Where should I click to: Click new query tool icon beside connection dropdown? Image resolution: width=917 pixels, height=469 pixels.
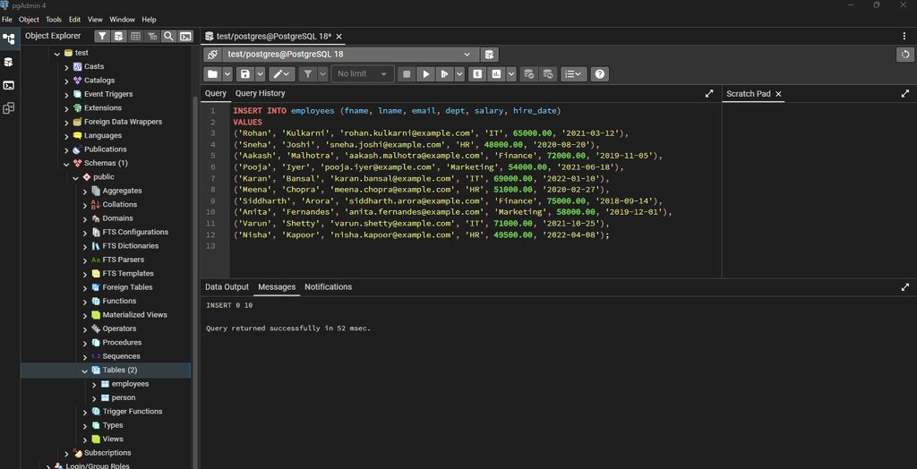pos(490,55)
